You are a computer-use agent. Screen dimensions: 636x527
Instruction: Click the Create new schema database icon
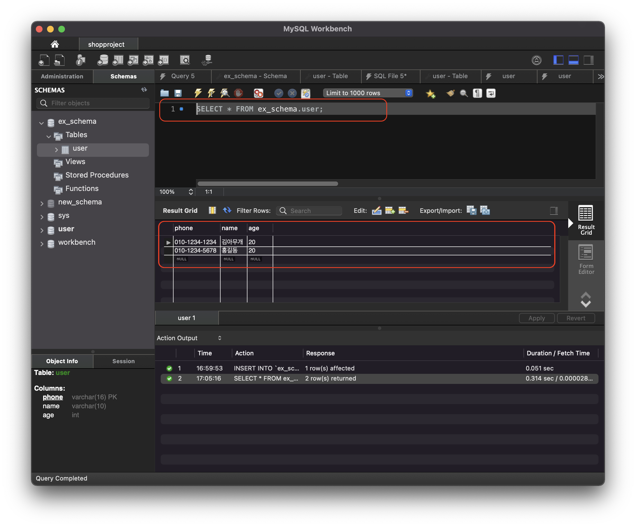[x=103, y=60]
